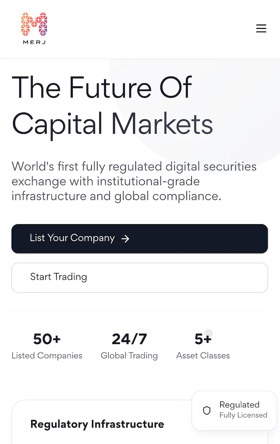Click the MERJ mosaic logo icon

pos(34,24)
